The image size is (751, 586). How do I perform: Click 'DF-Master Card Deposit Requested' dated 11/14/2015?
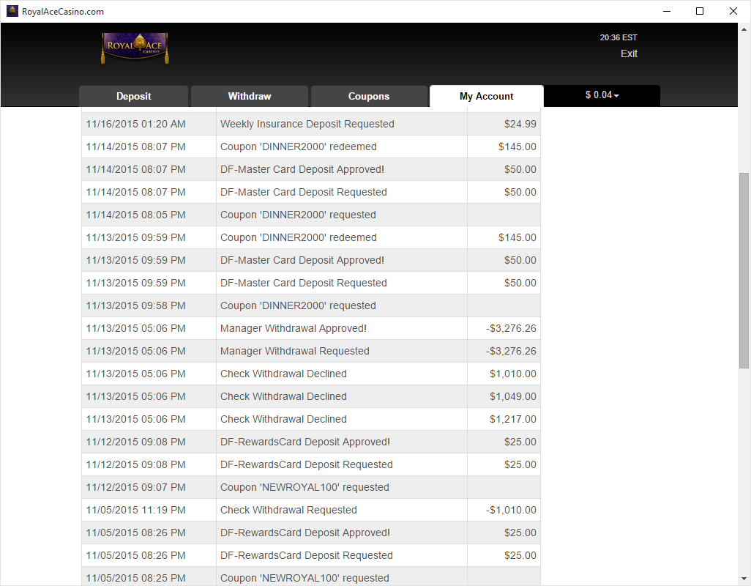click(304, 192)
